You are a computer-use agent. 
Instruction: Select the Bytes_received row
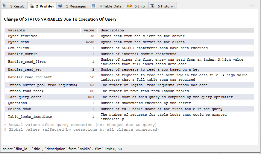pos(23,36)
